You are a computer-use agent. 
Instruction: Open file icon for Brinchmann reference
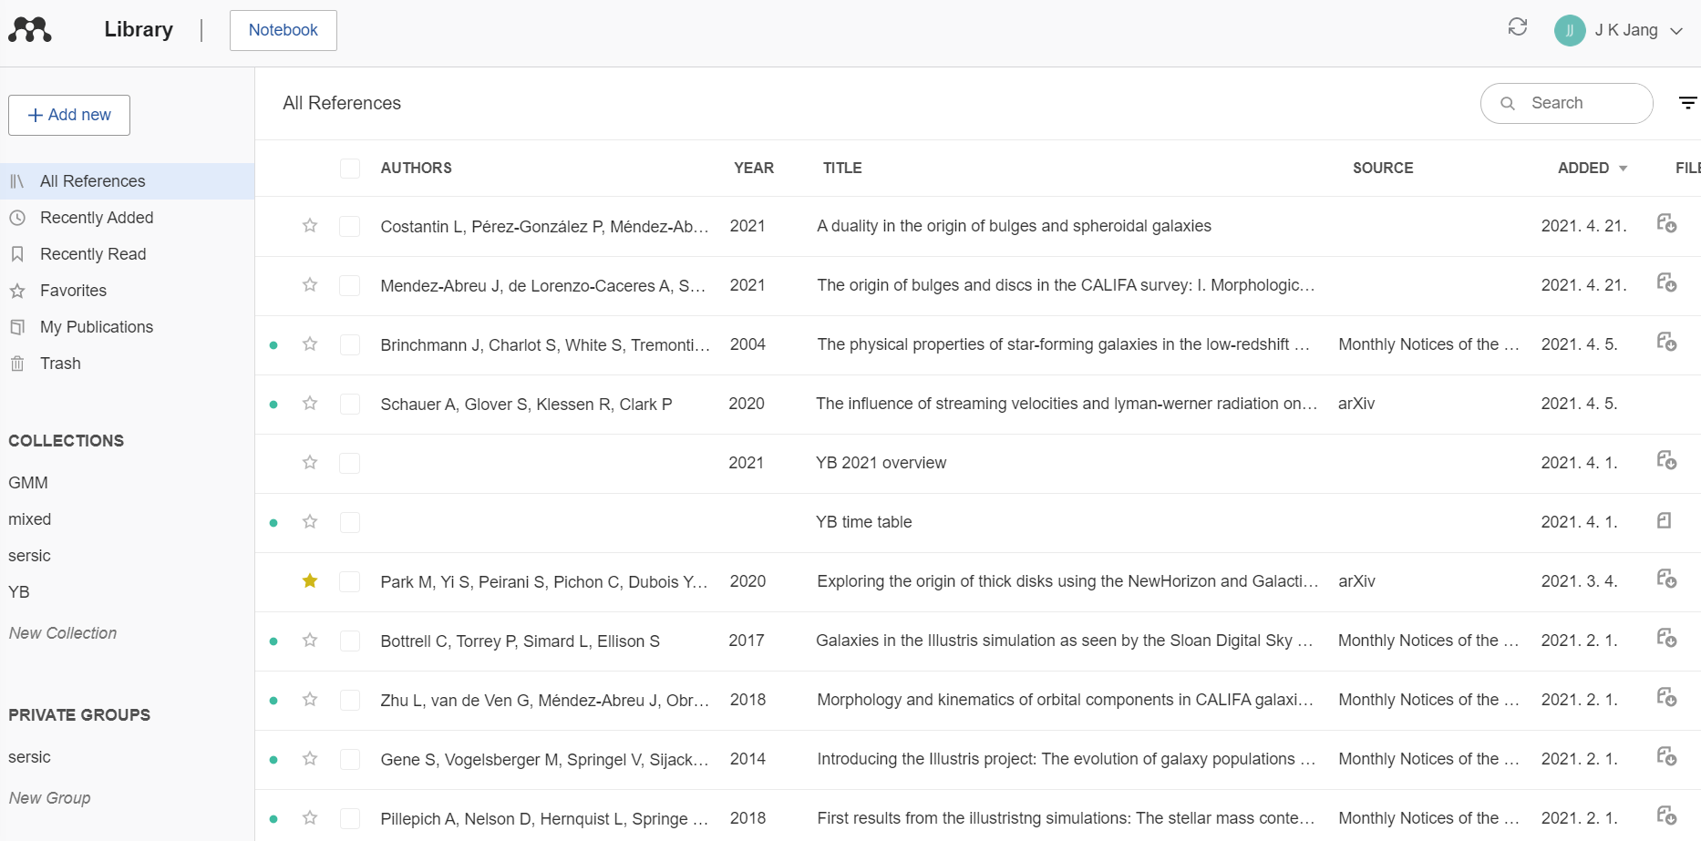click(1666, 343)
